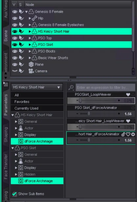The height and width of the screenshot is (202, 137).
Task: Switch to the Parameters tab
Action: (6, 105)
